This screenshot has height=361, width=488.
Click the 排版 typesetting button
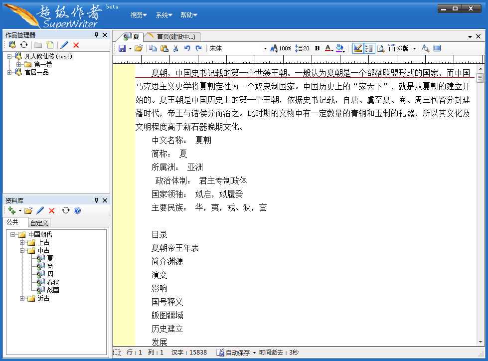[401, 48]
